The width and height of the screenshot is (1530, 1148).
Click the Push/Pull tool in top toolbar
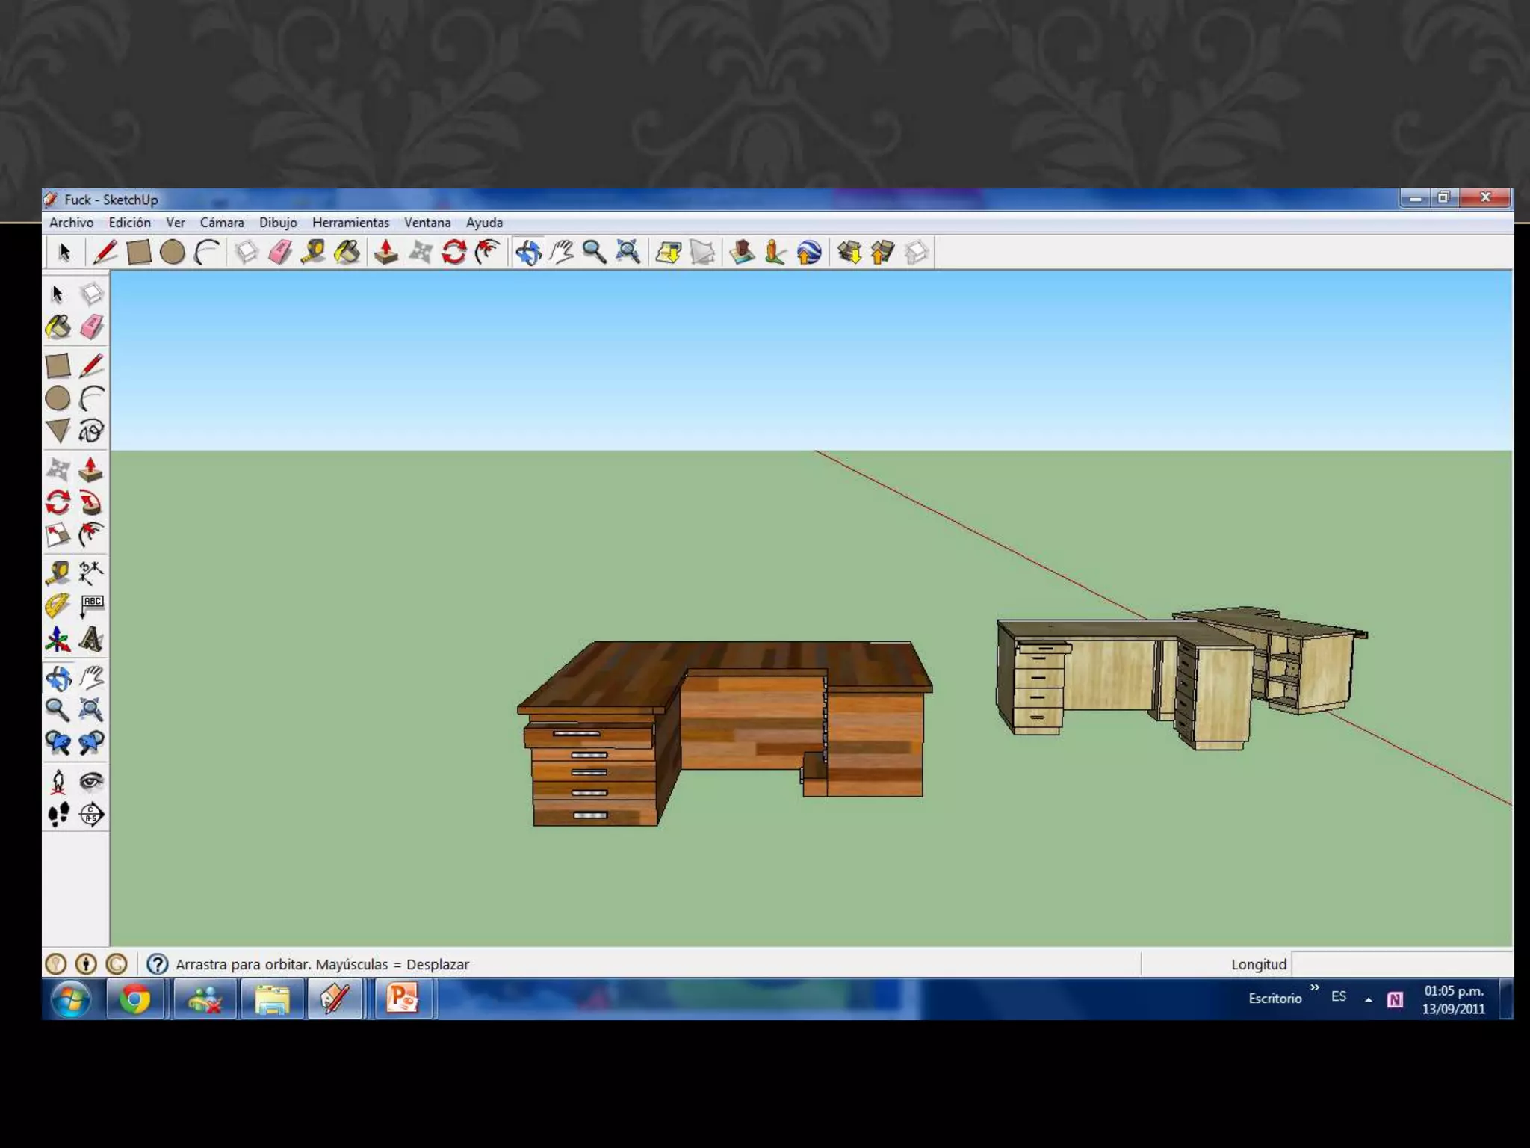pos(386,253)
